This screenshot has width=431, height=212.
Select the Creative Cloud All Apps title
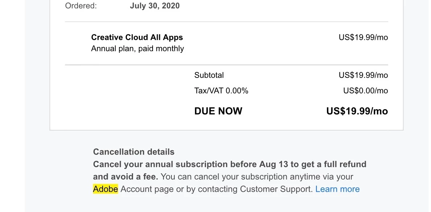[x=137, y=37]
